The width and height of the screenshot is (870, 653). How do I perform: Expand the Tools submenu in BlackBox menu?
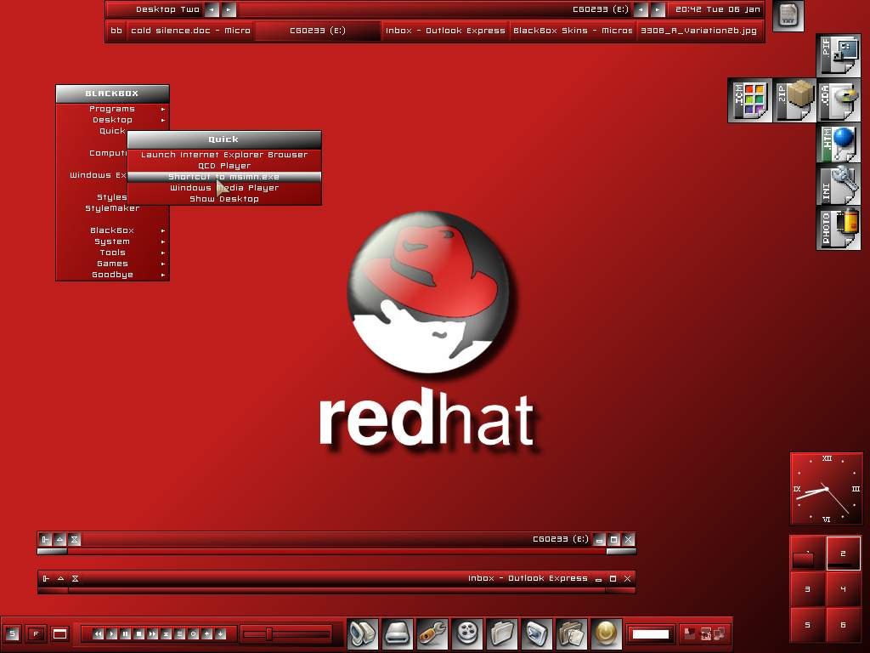point(112,253)
